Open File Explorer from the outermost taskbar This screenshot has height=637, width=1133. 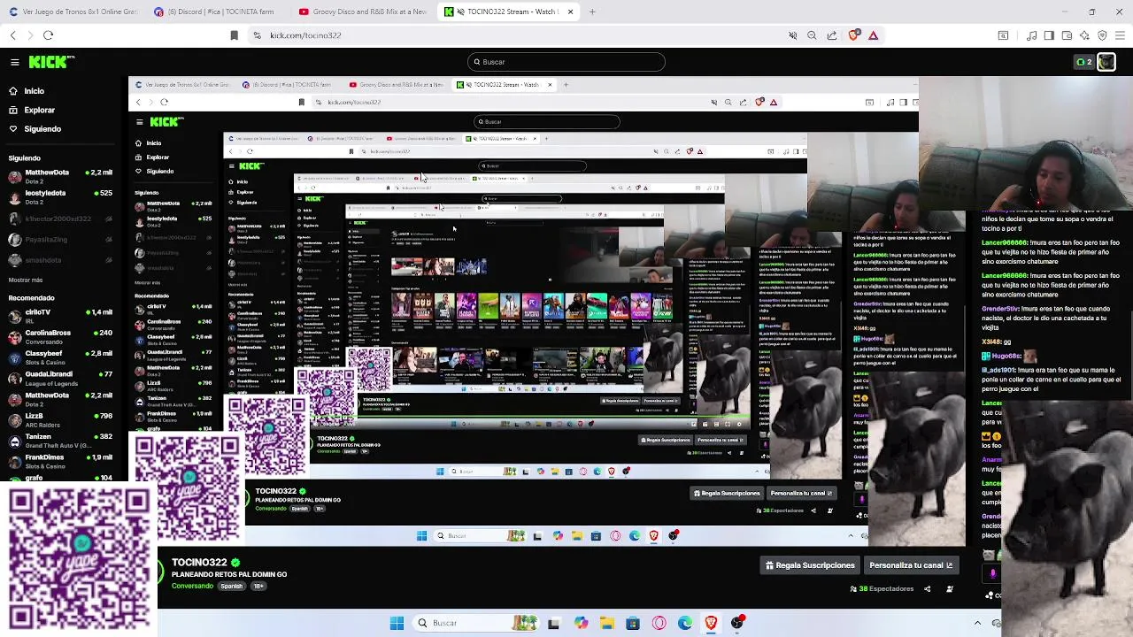click(607, 623)
